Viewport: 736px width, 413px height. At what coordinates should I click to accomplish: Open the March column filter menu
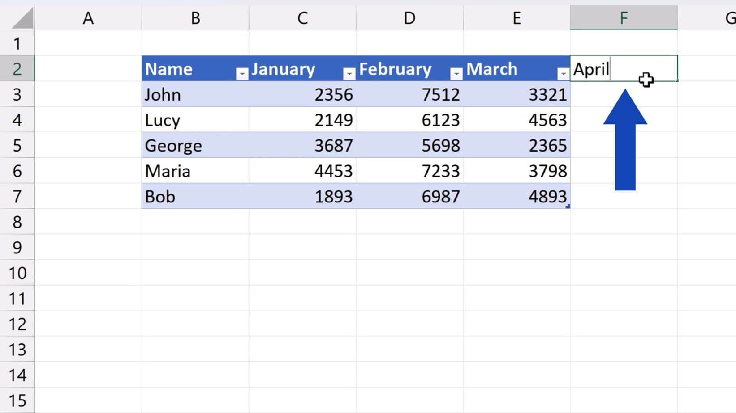pyautogui.click(x=564, y=73)
